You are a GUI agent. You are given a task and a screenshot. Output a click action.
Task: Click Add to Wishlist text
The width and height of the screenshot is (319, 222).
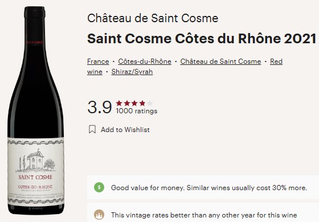(125, 130)
